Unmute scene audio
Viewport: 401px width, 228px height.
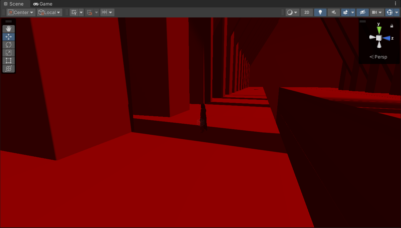tap(334, 12)
